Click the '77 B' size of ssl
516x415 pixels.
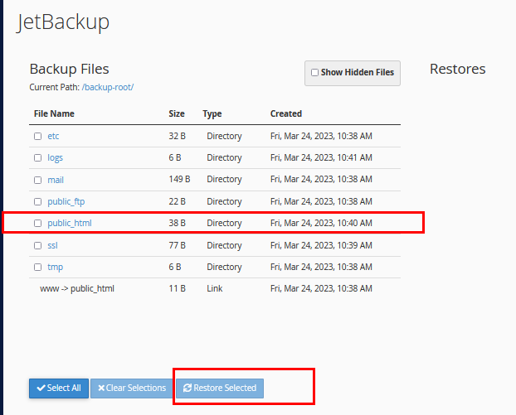pos(177,245)
